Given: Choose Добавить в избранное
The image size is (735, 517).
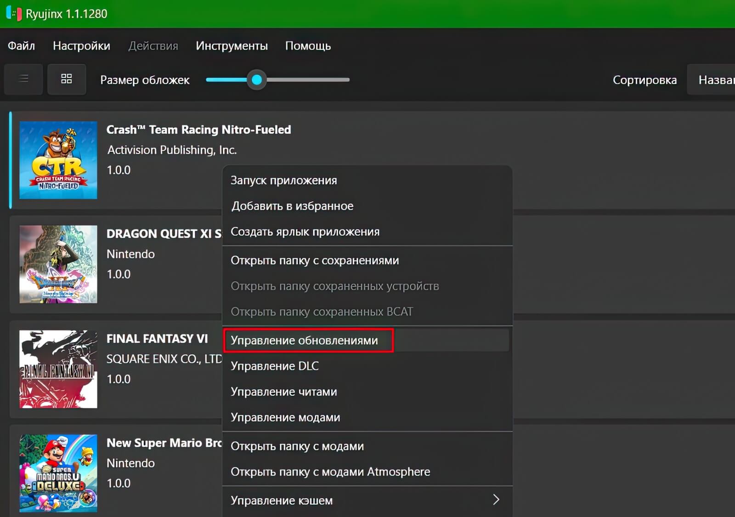Looking at the screenshot, I should [x=367, y=206].
